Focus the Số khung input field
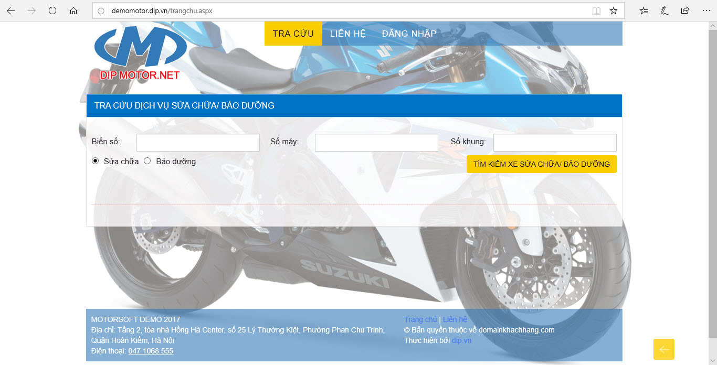Viewport: 717px width, 365px height. click(555, 143)
